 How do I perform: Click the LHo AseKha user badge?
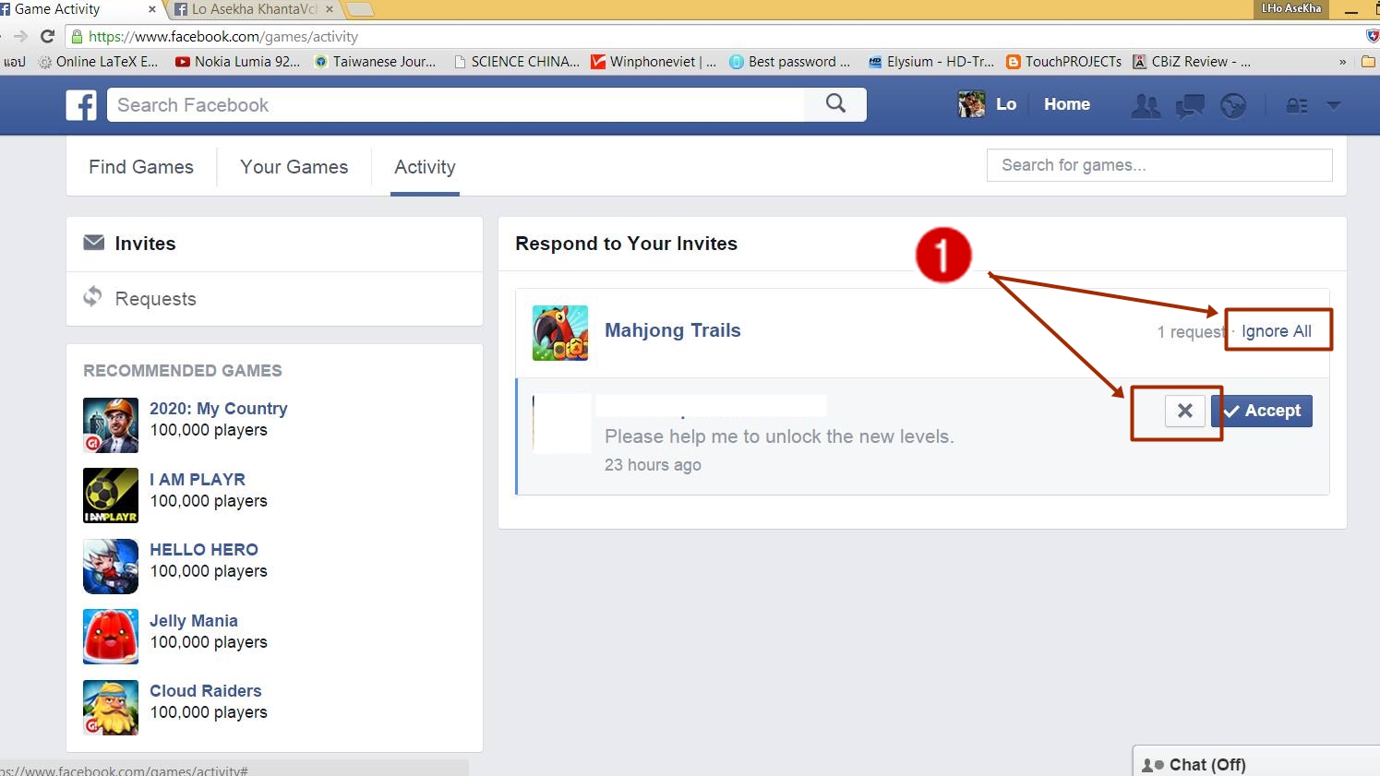pyautogui.click(x=1291, y=8)
